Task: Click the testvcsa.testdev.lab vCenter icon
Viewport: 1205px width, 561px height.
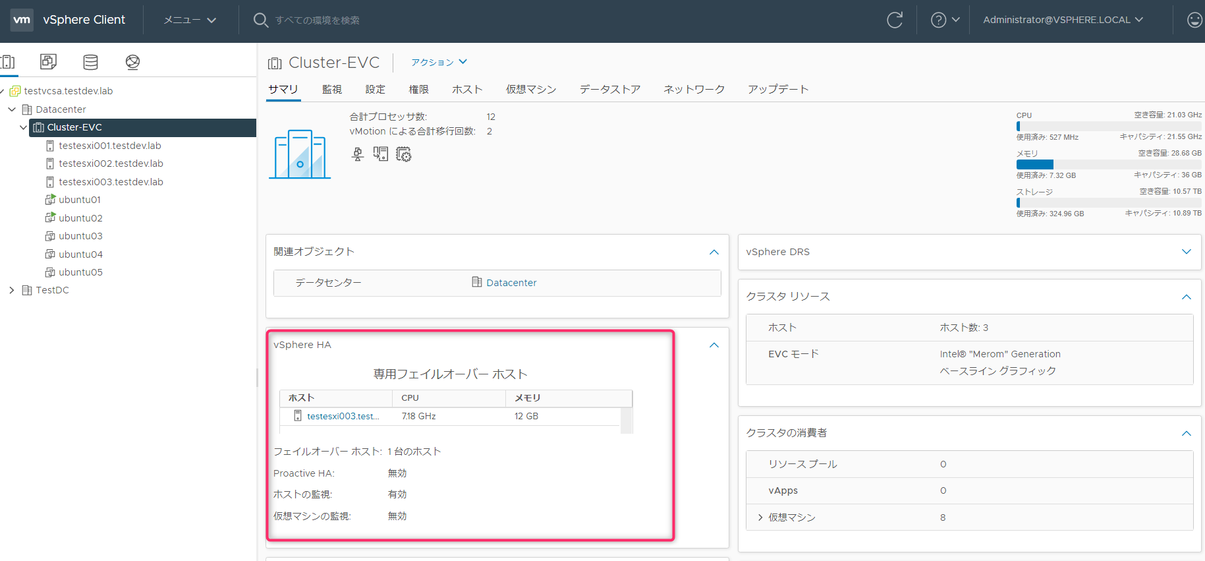Action: 15,91
